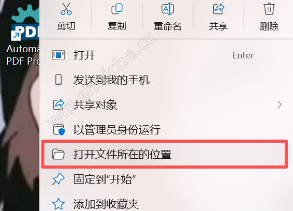
Task: Click the pin icon for 固定到"开始"
Action: (58, 179)
